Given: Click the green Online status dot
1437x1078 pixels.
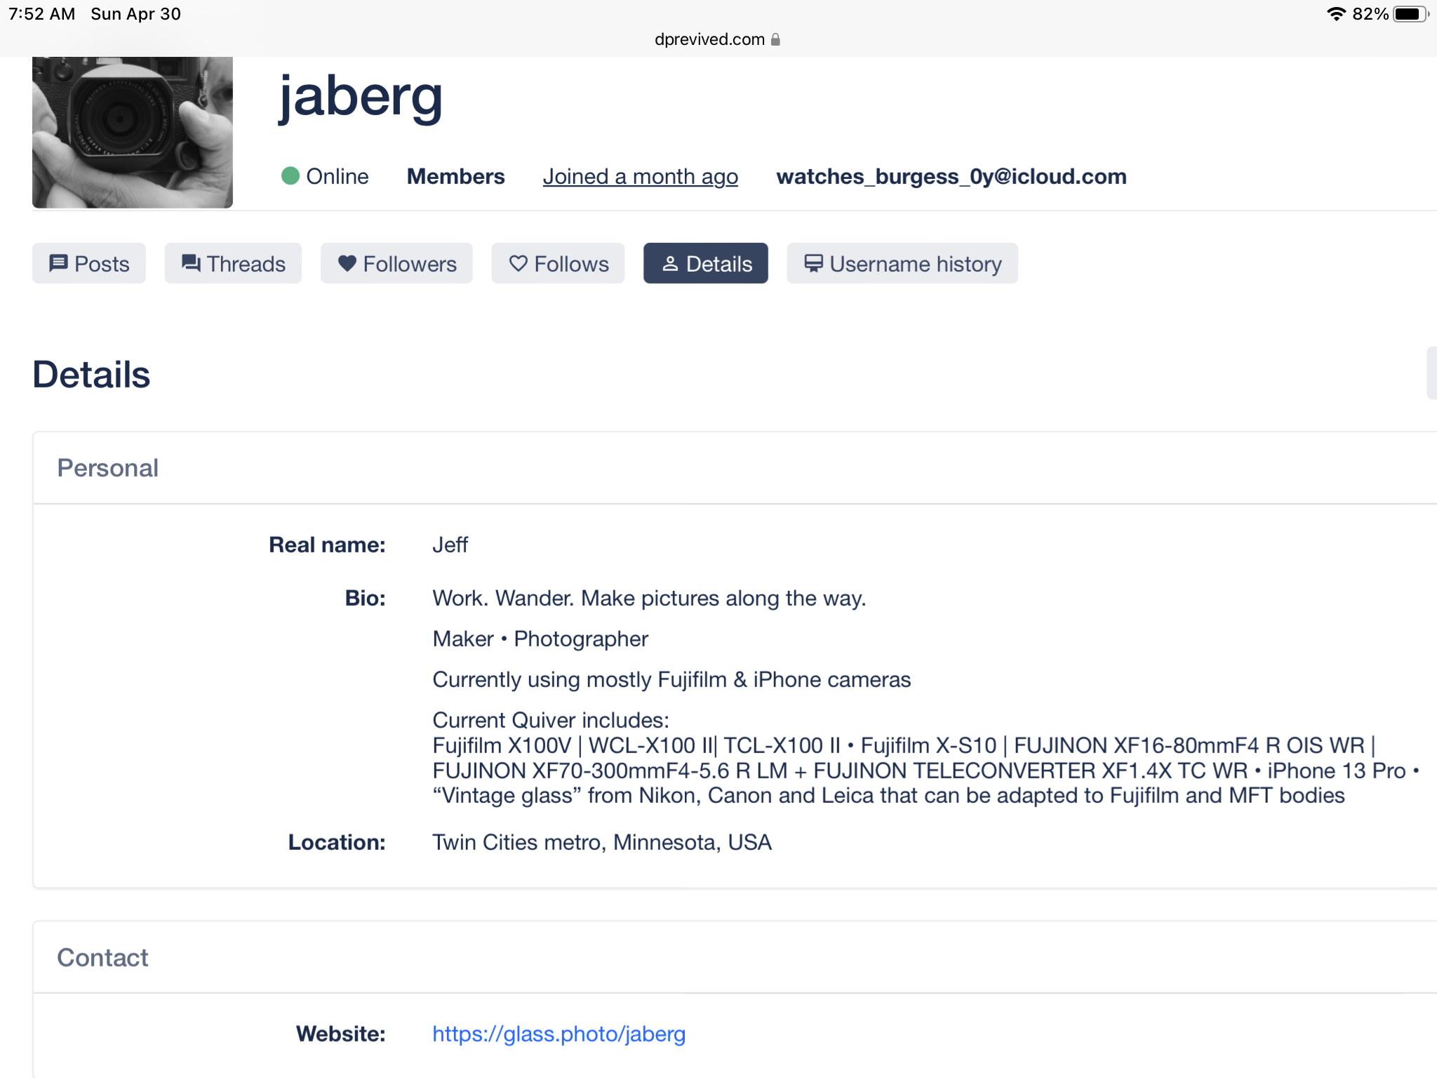Looking at the screenshot, I should [x=290, y=175].
